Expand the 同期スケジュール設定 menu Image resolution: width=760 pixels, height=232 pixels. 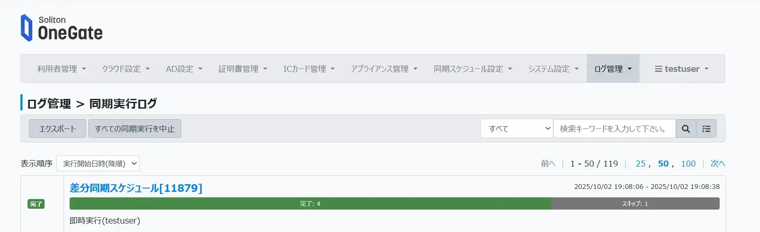click(x=473, y=69)
